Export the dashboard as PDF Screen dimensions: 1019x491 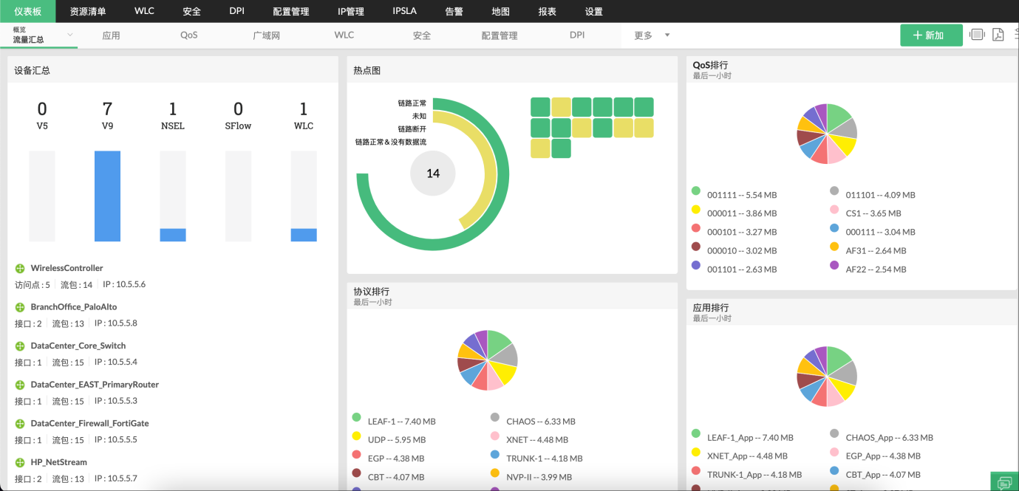[998, 35]
